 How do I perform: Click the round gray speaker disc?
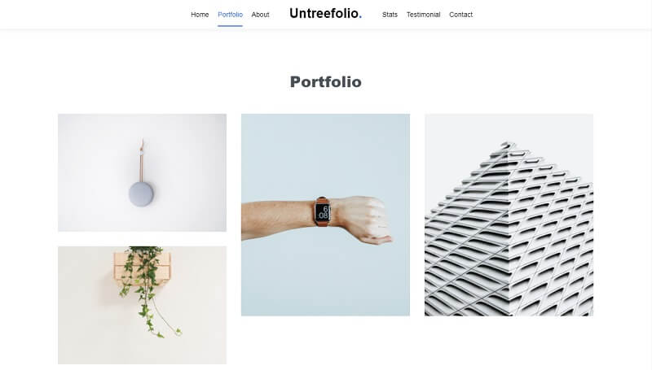[x=141, y=194]
